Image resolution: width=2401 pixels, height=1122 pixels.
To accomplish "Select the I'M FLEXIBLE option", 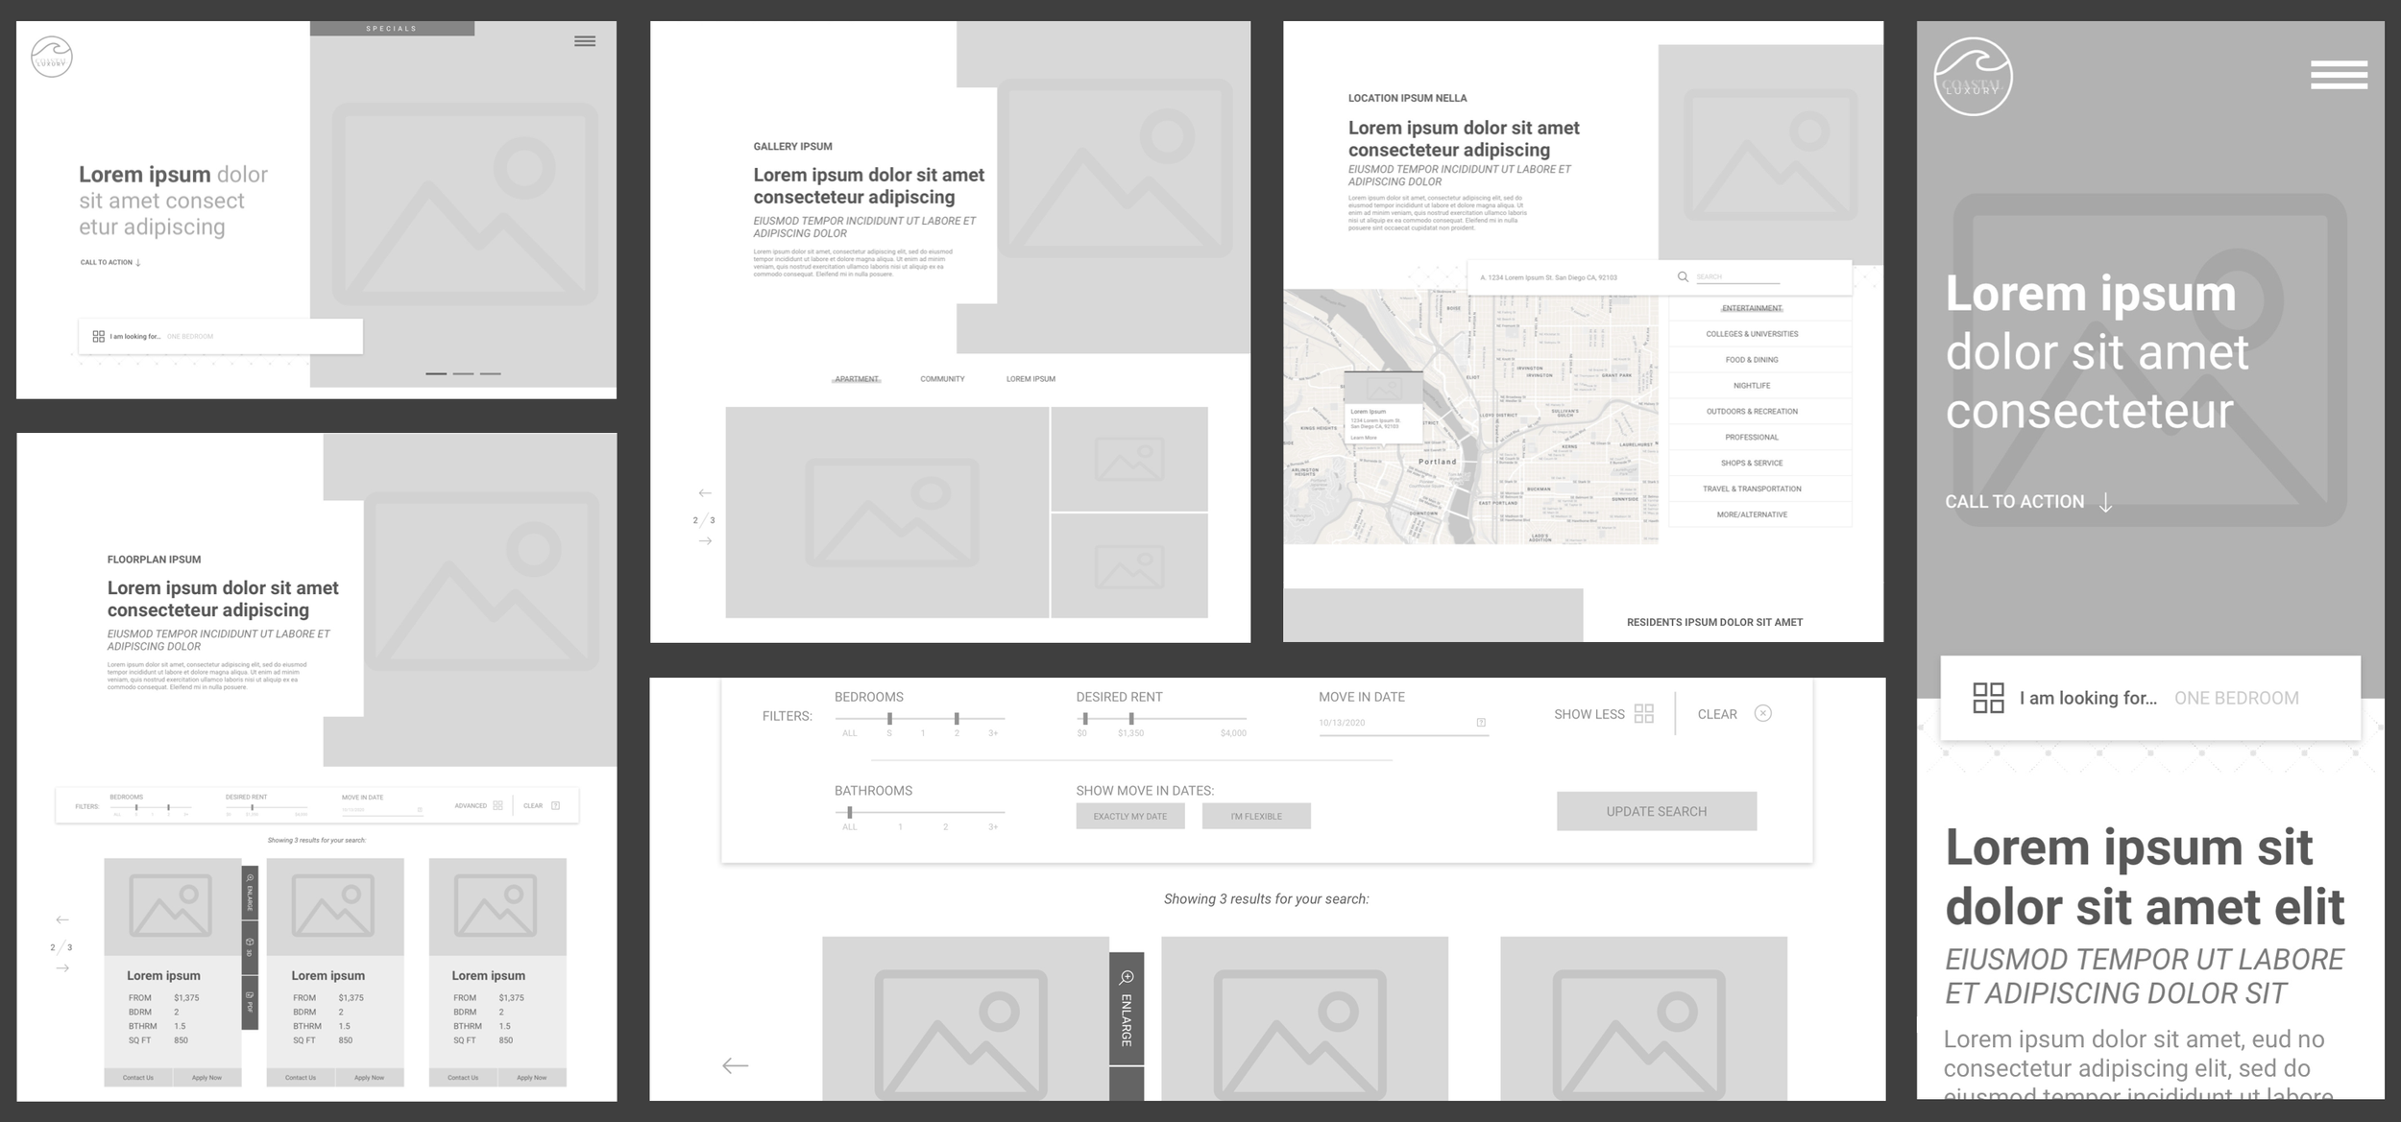I will coord(1255,816).
